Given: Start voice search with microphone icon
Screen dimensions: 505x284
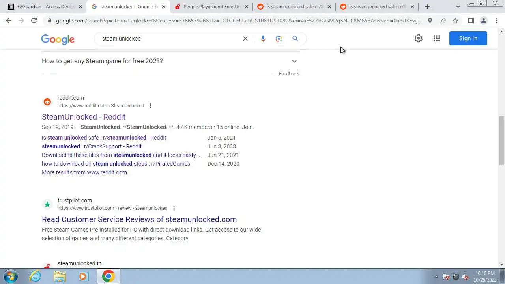Looking at the screenshot, I should click(x=263, y=39).
